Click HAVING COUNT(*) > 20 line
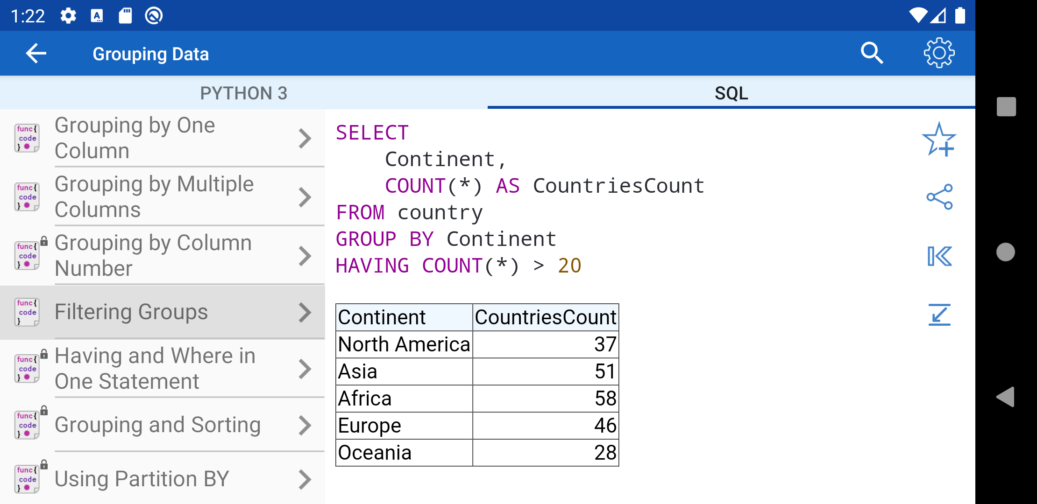This screenshot has width=1037, height=504. [x=459, y=266]
